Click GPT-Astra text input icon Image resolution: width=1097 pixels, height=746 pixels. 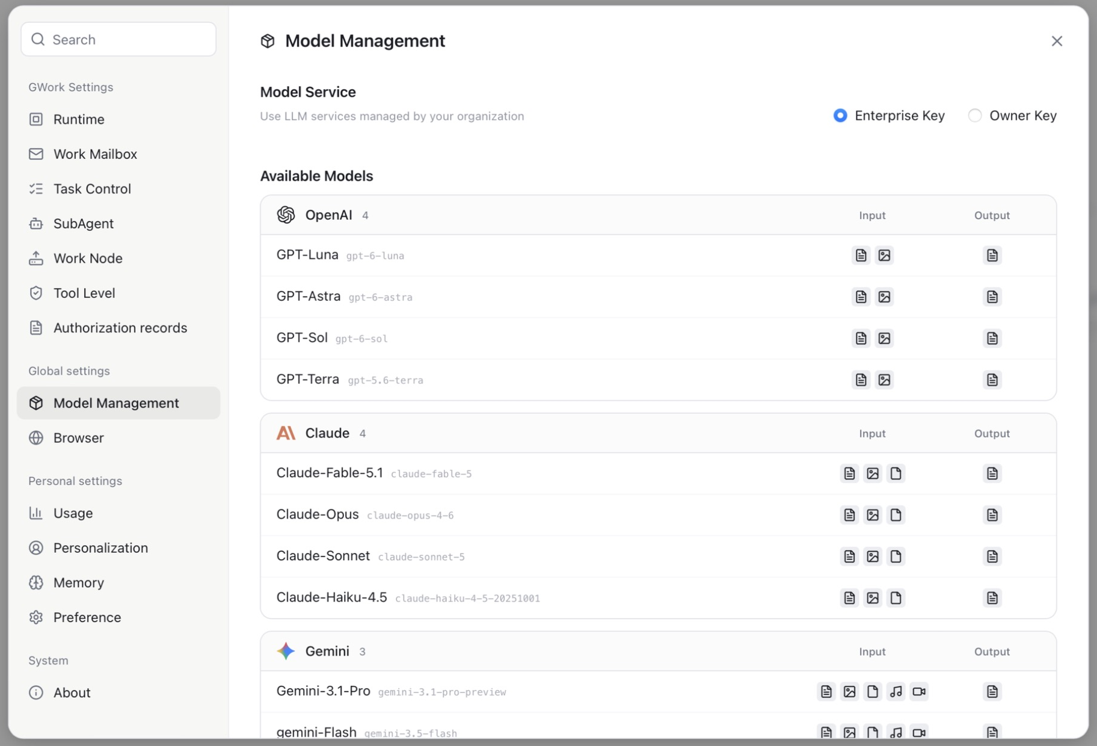[x=861, y=297]
